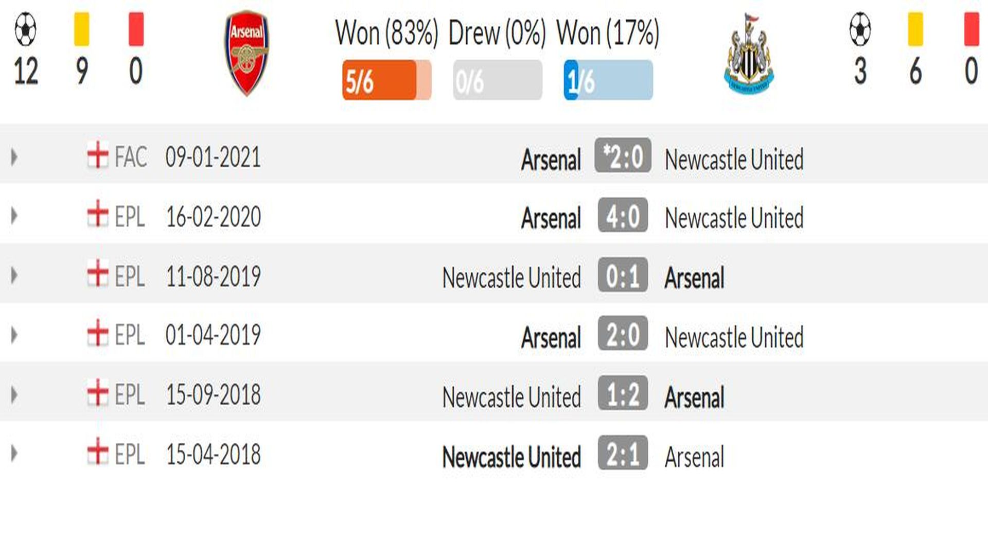Open the 1:2 score from 15-09-2018
This screenshot has height=556, width=988.
coord(623,393)
